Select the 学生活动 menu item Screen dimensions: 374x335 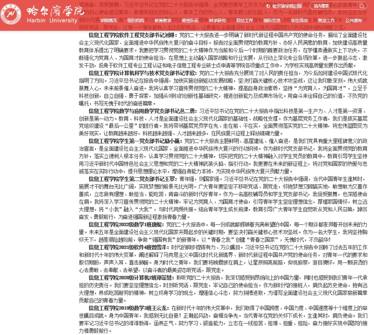[x=299, y=21]
